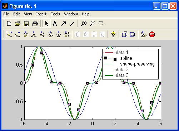Click the blue line sample beside data 2
Image resolution: width=179 pixels, height=131 pixels.
(109, 70)
